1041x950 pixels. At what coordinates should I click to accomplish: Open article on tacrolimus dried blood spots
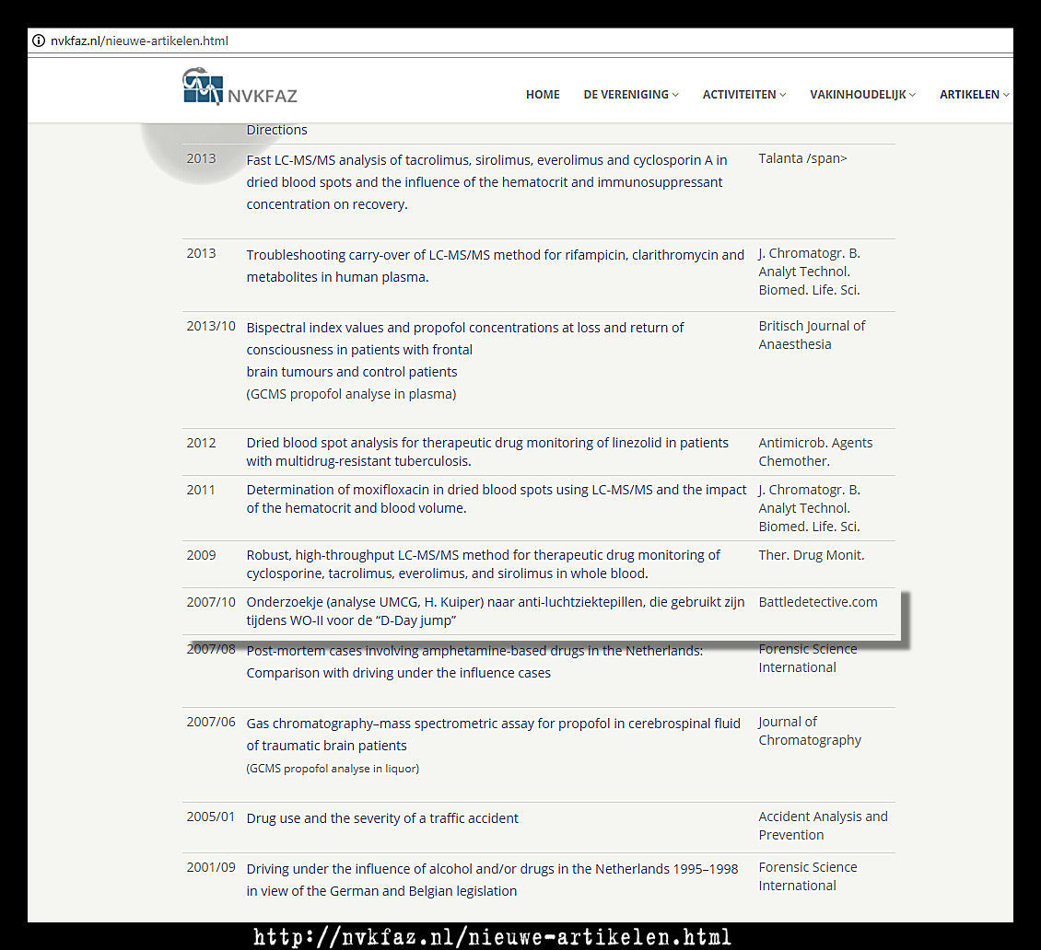point(486,181)
